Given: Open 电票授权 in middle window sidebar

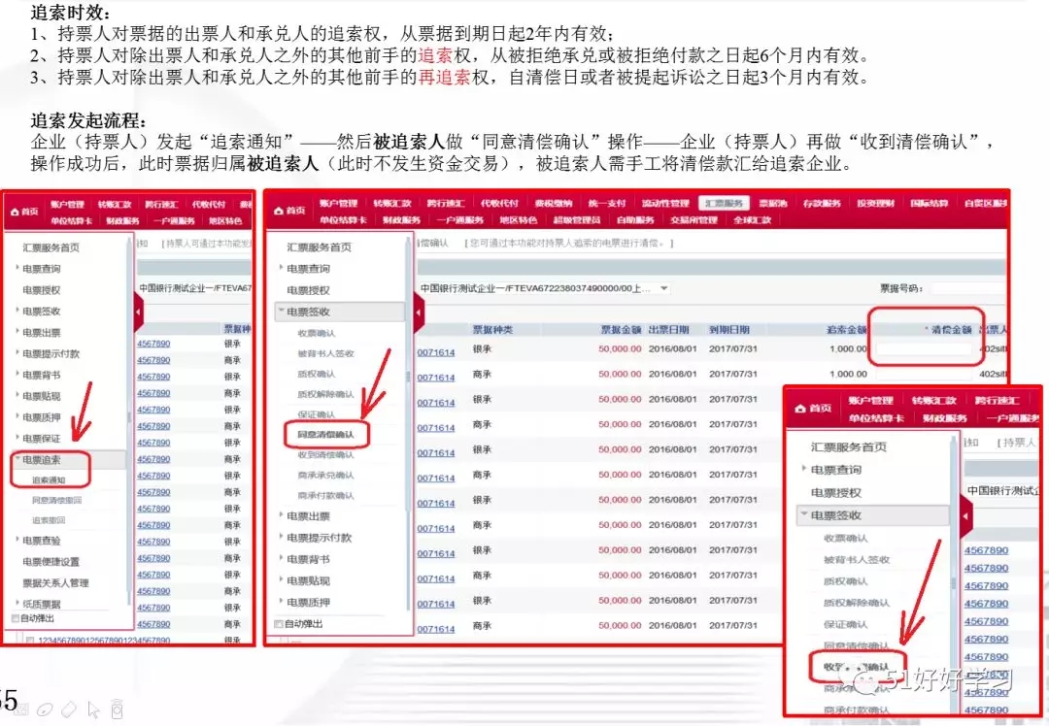Looking at the screenshot, I should (x=309, y=290).
